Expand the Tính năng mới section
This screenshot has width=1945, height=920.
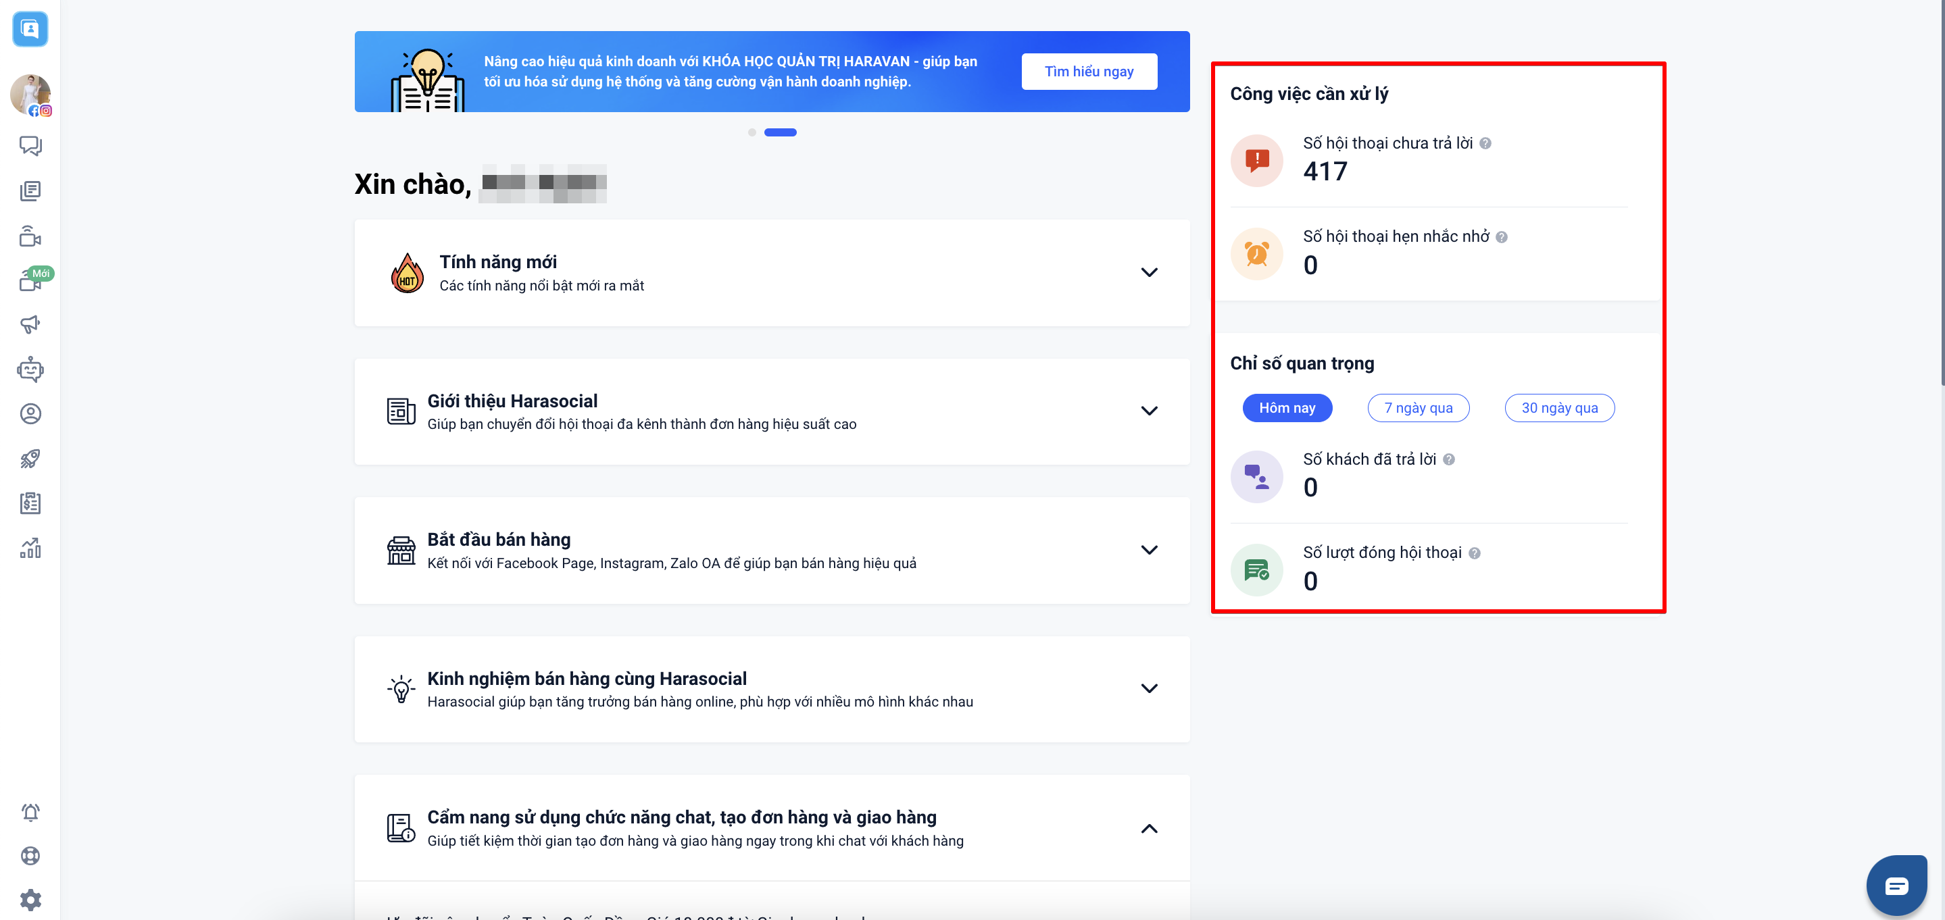point(1148,272)
